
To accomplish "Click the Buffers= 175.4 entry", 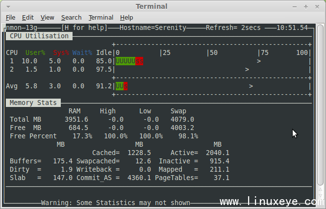I will 41,161.
